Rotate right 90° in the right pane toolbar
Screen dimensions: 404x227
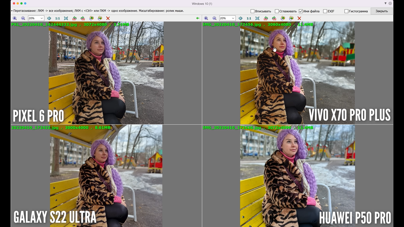274,18
